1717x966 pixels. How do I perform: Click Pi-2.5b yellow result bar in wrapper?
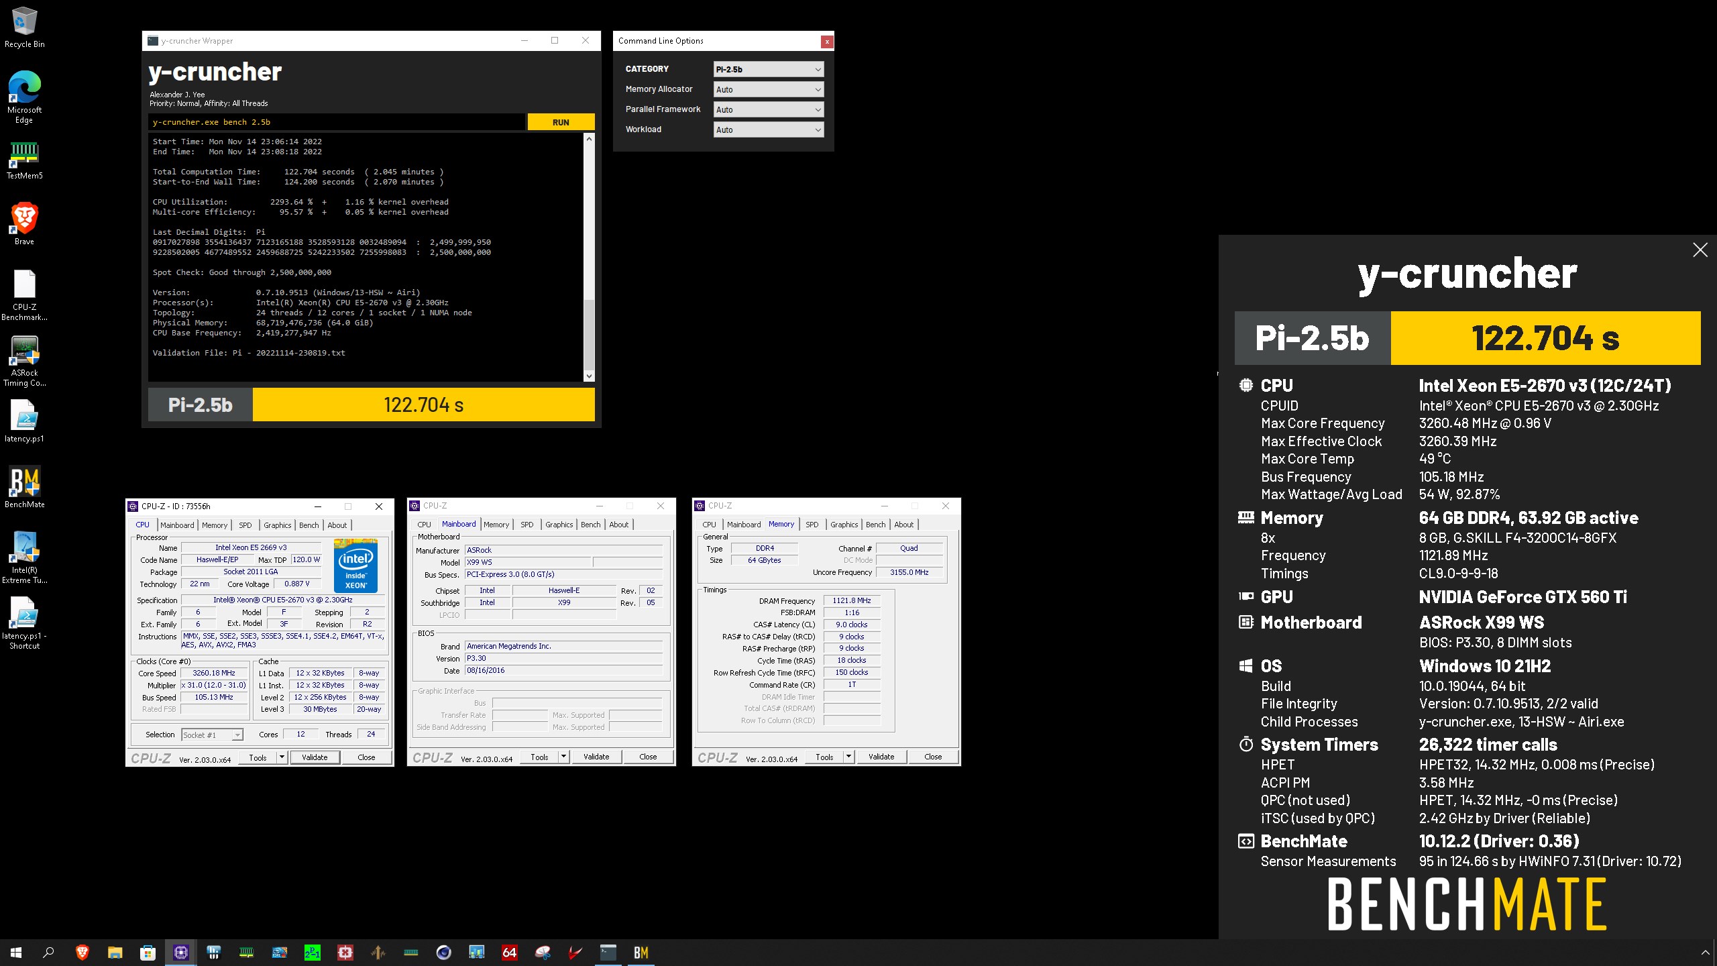(424, 405)
